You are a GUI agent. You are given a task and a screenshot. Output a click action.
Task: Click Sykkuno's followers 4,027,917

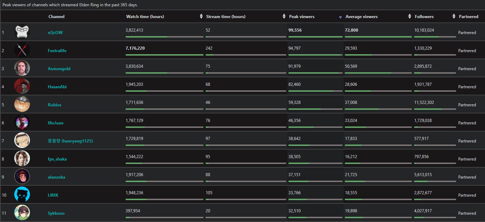click(423, 211)
